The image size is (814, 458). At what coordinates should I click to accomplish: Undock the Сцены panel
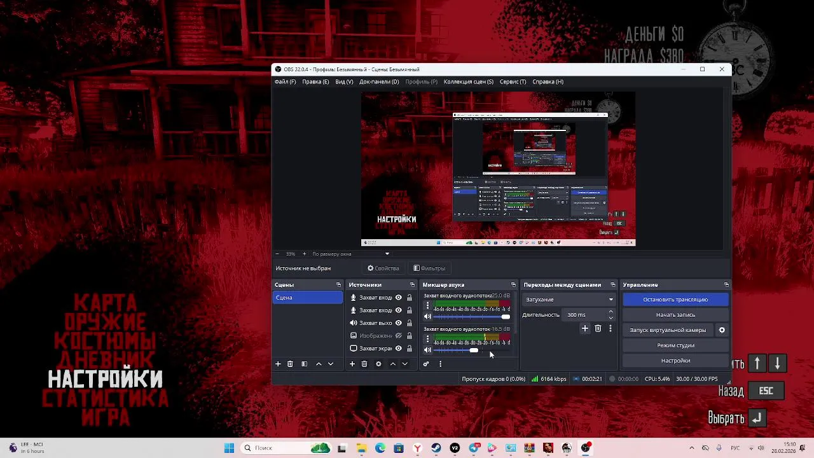(x=338, y=285)
